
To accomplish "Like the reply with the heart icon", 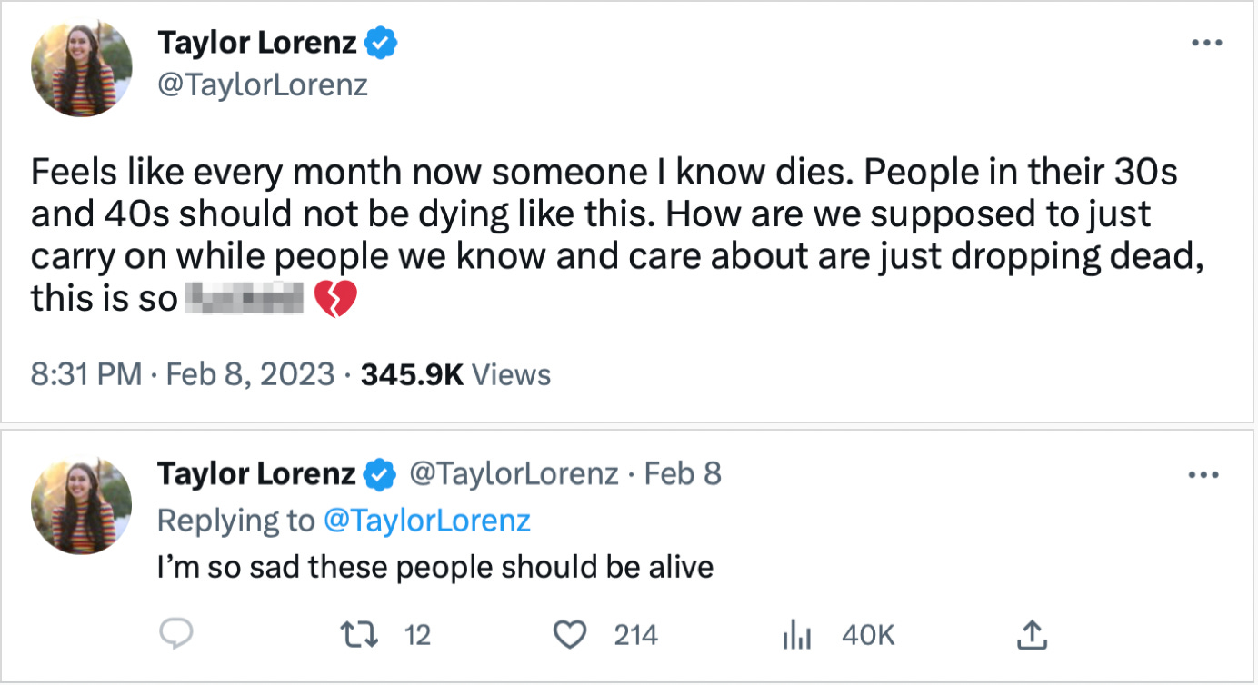I will click(571, 635).
